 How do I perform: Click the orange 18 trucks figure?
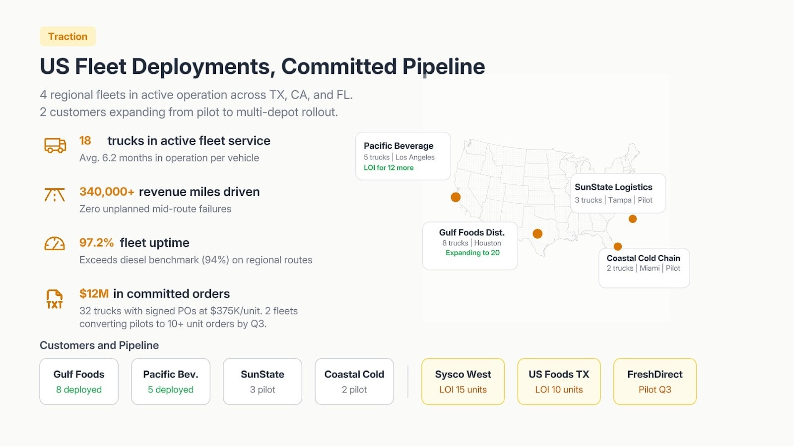pos(85,141)
